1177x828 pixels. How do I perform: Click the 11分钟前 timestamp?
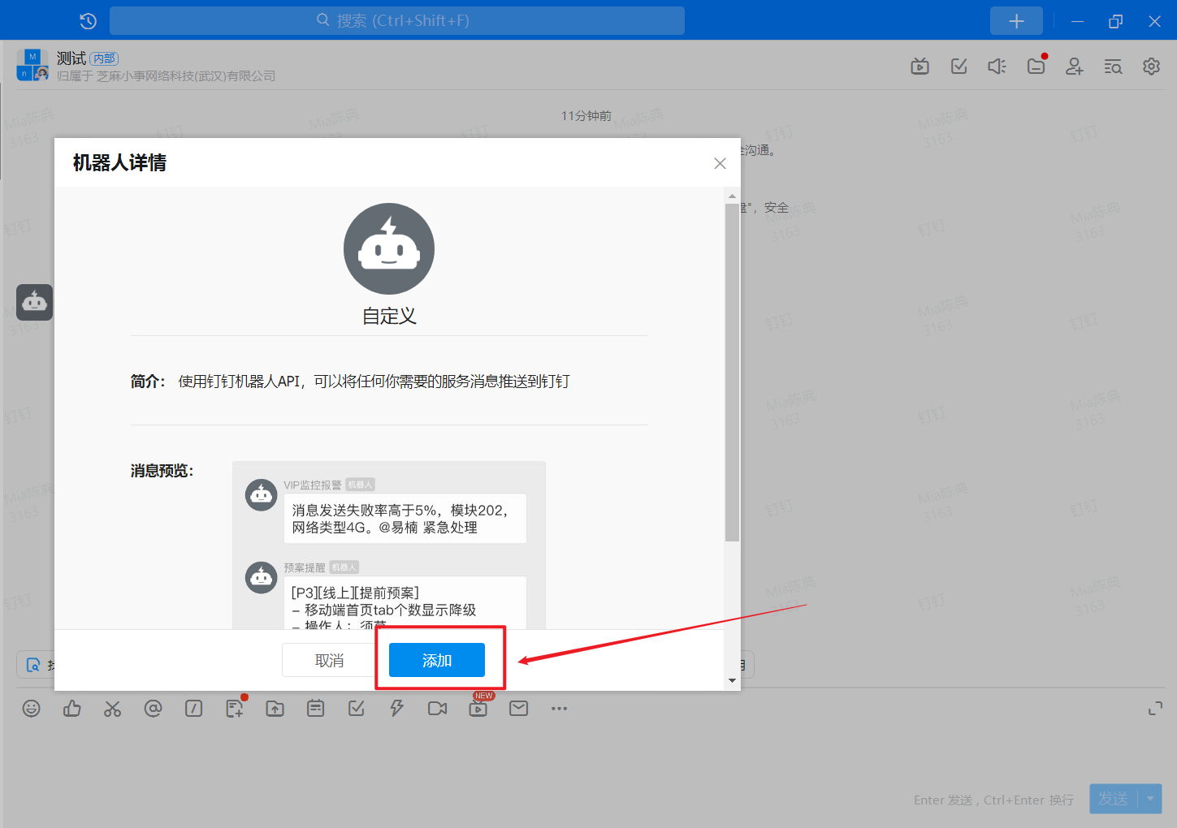click(x=586, y=116)
